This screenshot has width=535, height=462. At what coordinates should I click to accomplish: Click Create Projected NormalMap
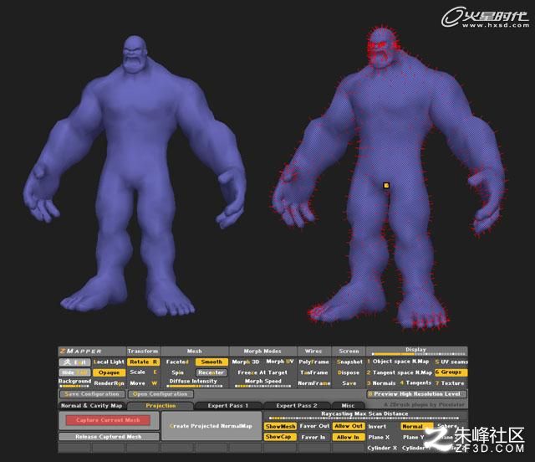211,426
